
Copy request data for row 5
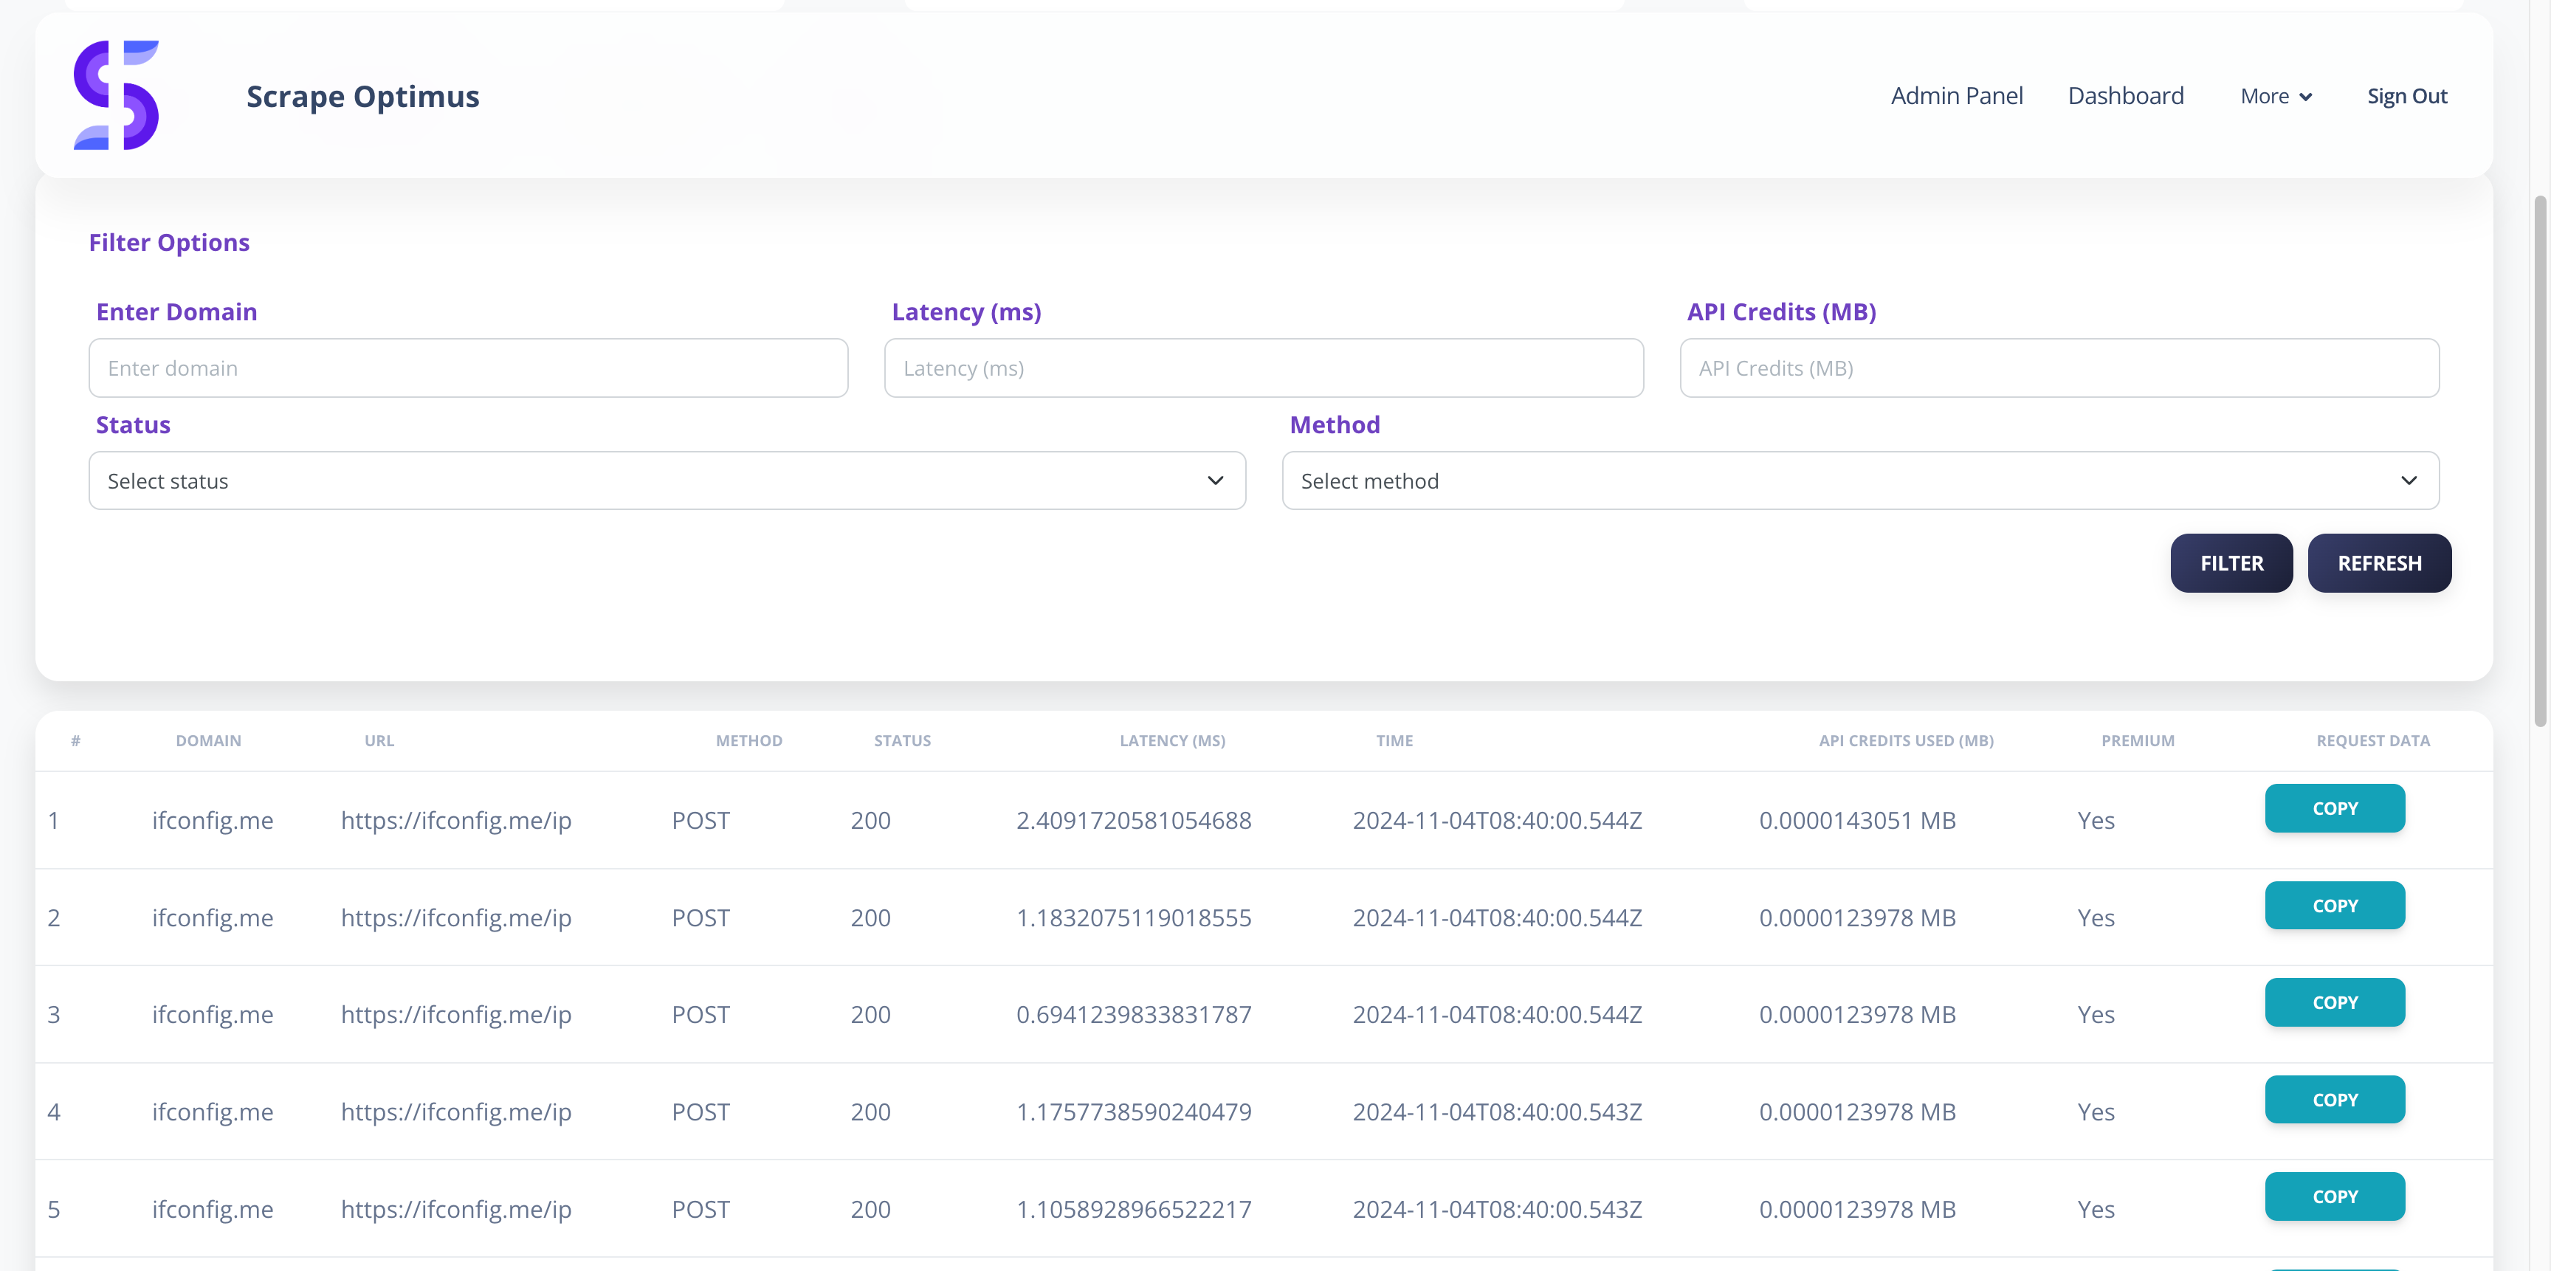[x=2334, y=1196]
